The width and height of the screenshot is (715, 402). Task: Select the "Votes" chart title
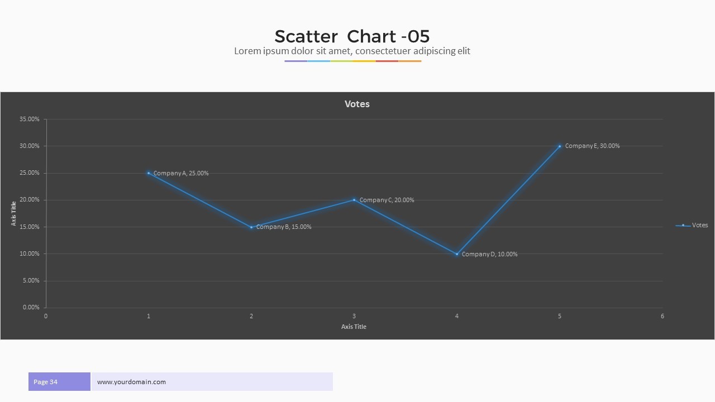pyautogui.click(x=357, y=104)
